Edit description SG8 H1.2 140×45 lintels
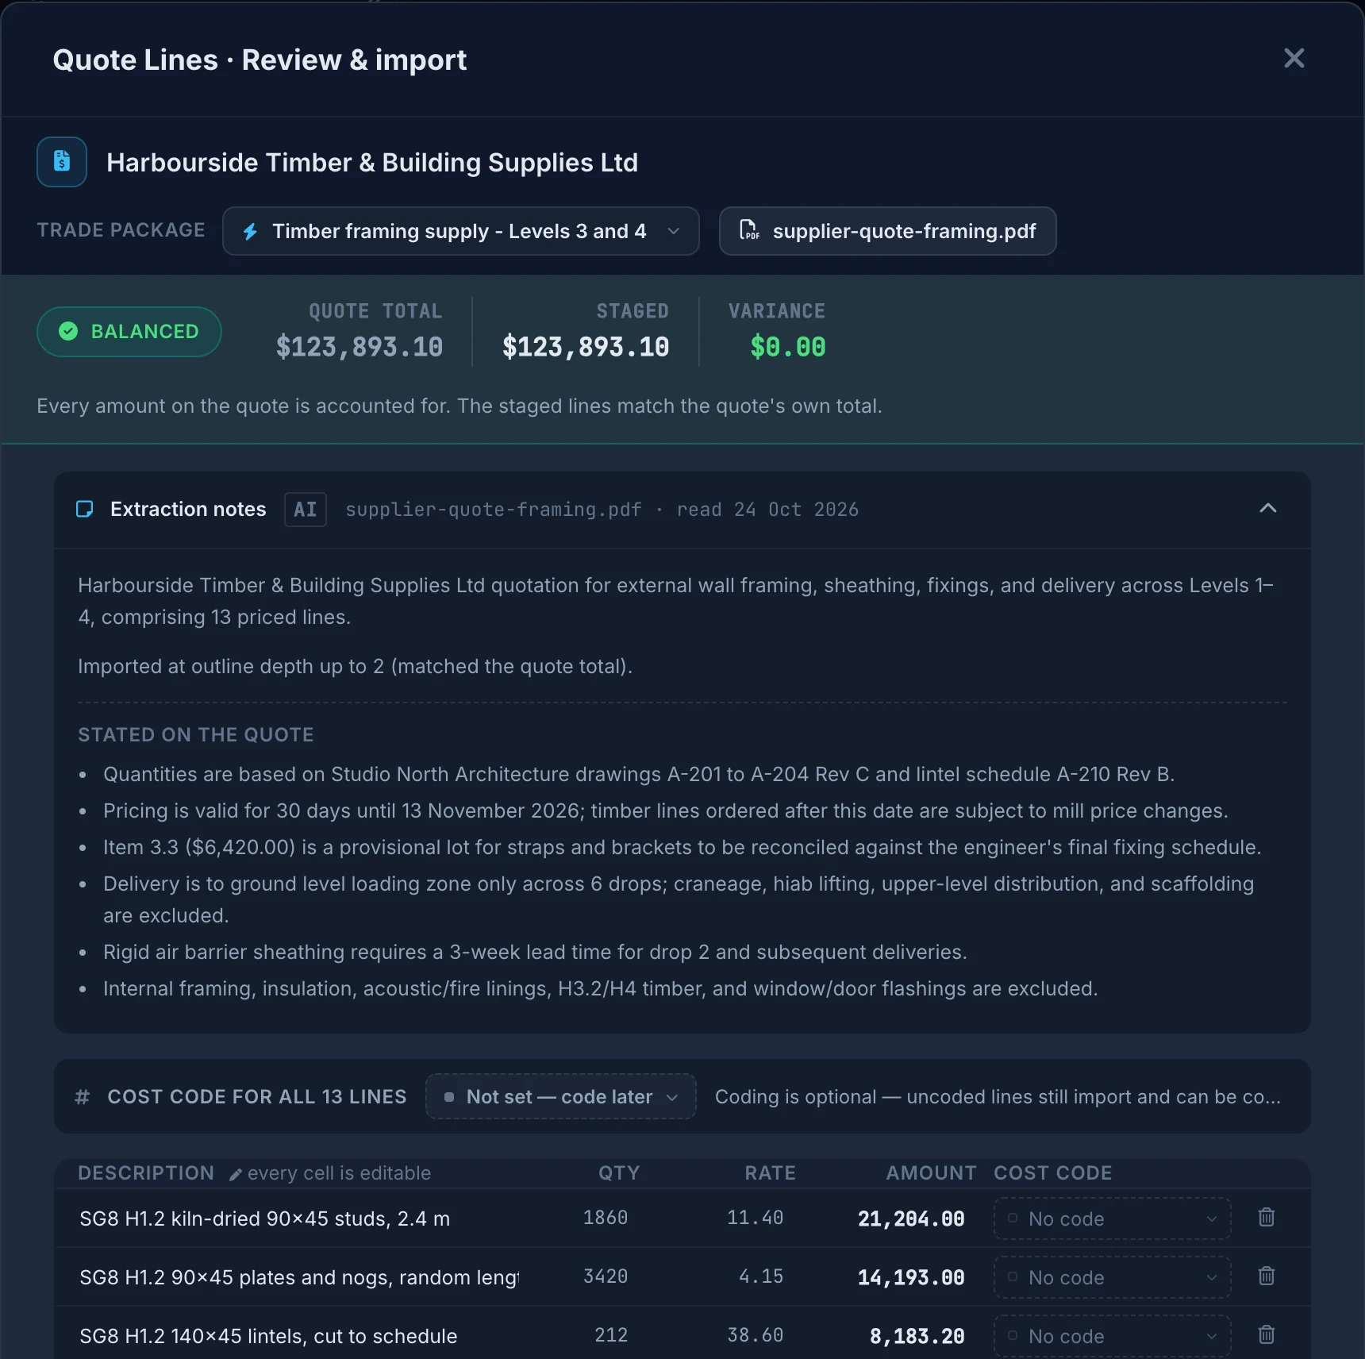 tap(300, 1336)
